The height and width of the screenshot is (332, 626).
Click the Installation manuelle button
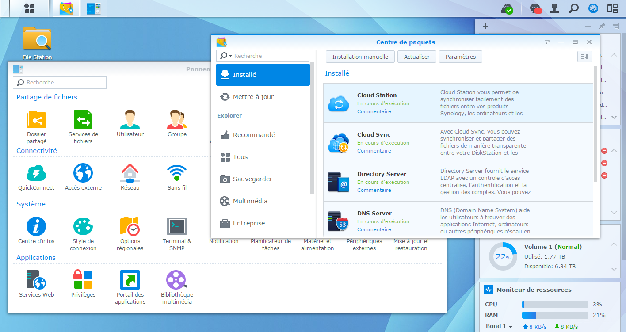point(360,57)
